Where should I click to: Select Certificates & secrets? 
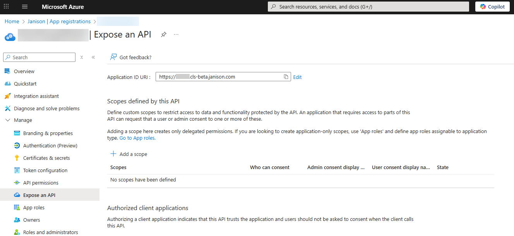pyautogui.click(x=46, y=158)
